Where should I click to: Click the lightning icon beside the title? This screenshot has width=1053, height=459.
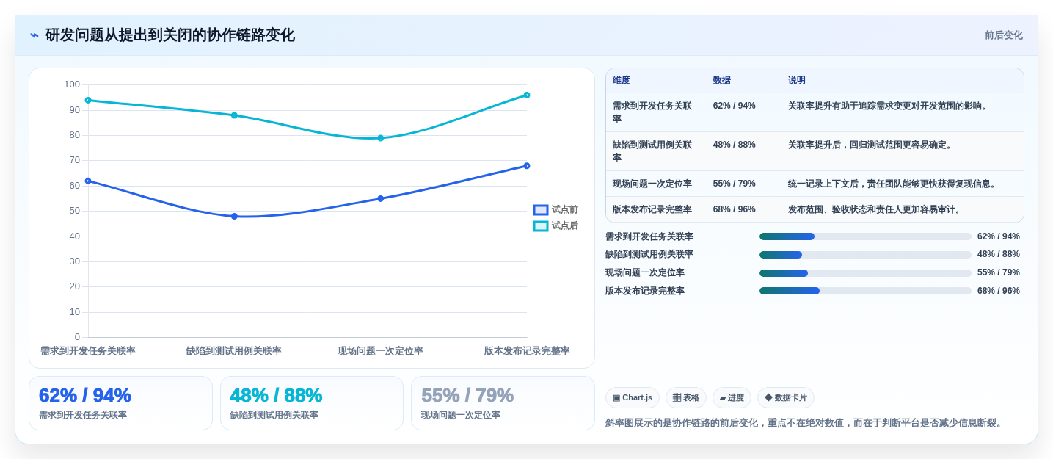pyautogui.click(x=34, y=35)
